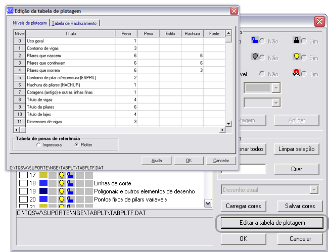Click the lightbulb icon on level 18
The height and width of the screenshot is (252, 329).
point(62,183)
